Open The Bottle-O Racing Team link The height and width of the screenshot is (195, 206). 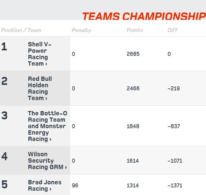click(x=48, y=126)
